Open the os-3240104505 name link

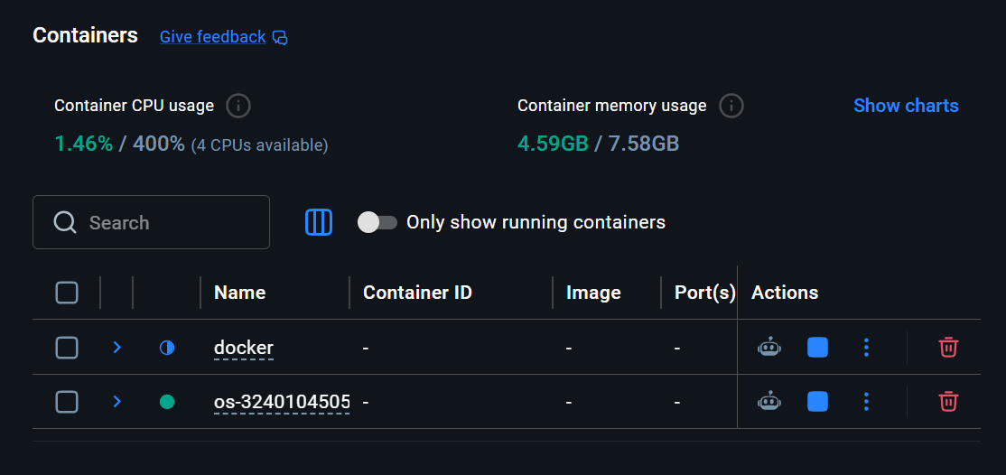coord(282,402)
